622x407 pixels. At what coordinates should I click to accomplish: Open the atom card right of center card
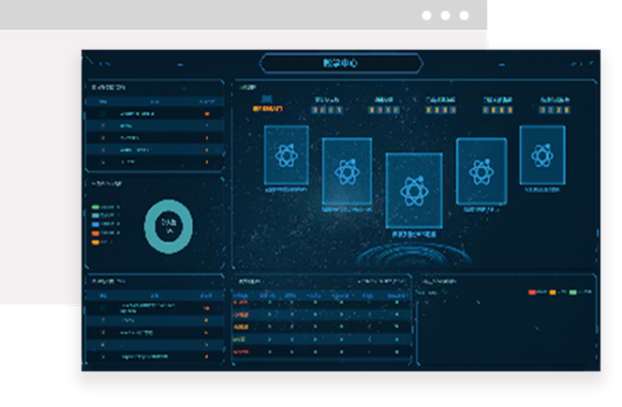pyautogui.click(x=481, y=172)
